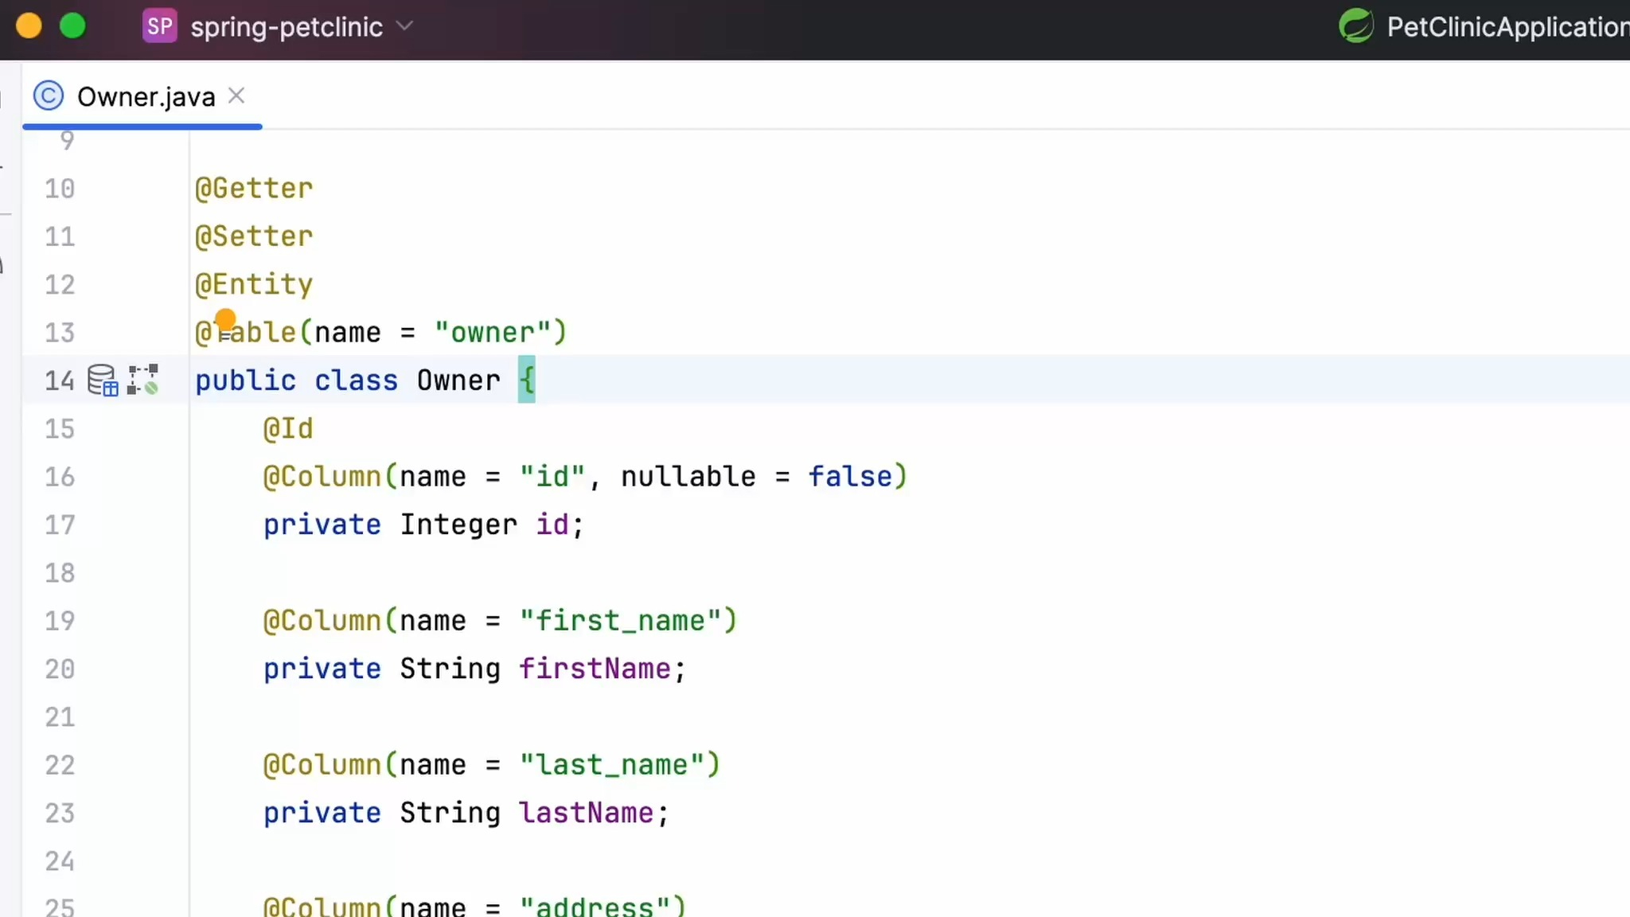
Task: Click the Integer type on line 17
Action: click(458, 525)
